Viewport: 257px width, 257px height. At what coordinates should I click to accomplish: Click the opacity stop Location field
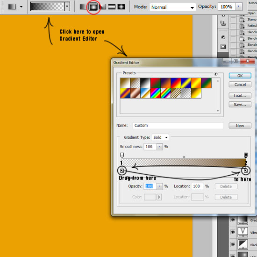198,186
